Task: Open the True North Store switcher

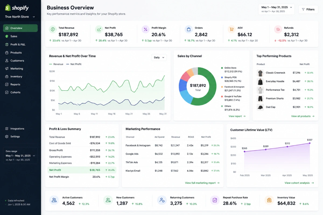Action: [20, 17]
